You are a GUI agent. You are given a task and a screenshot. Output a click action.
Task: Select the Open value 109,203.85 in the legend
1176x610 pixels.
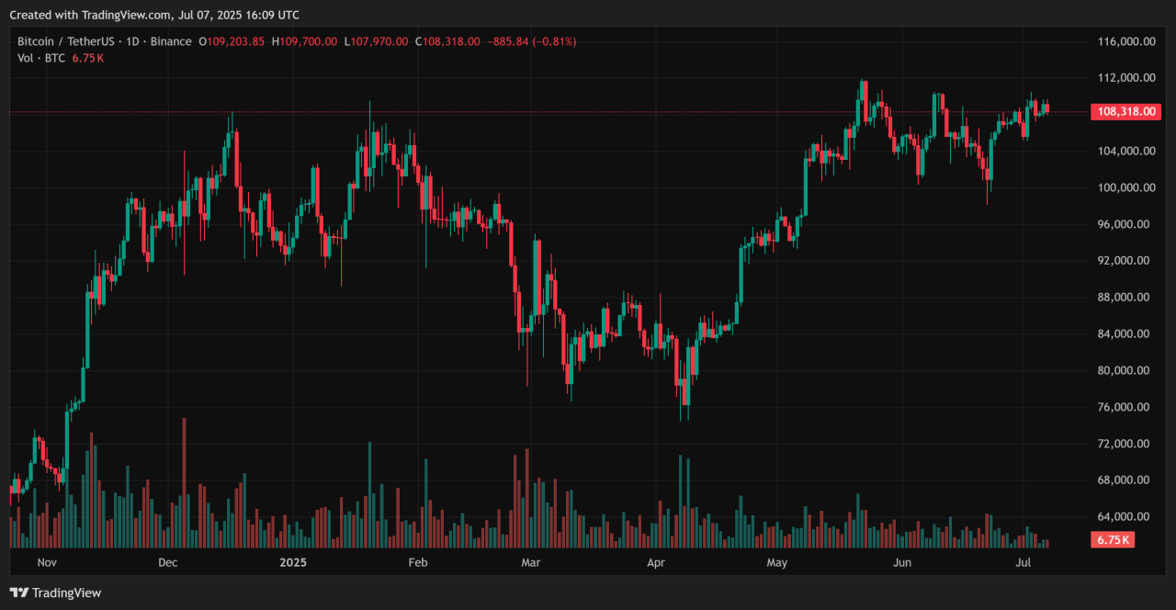[235, 41]
